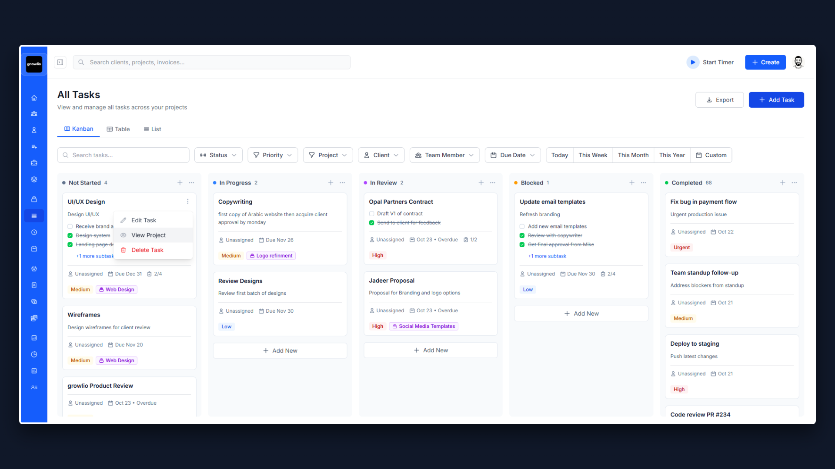Switch to the Table view tab
The width and height of the screenshot is (835, 469).
click(118, 129)
